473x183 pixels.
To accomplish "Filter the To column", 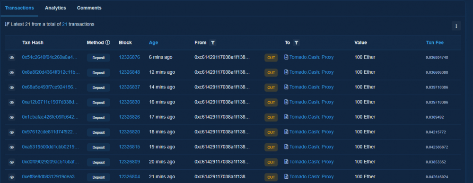I will pyautogui.click(x=297, y=43).
